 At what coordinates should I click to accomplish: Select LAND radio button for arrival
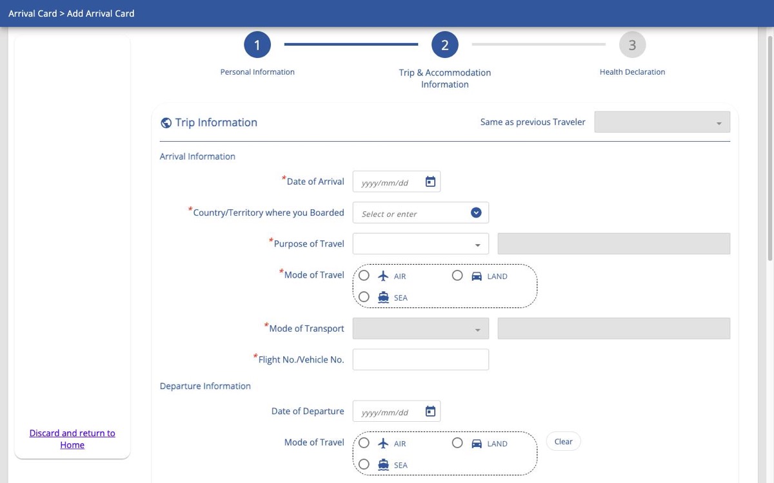(x=457, y=276)
